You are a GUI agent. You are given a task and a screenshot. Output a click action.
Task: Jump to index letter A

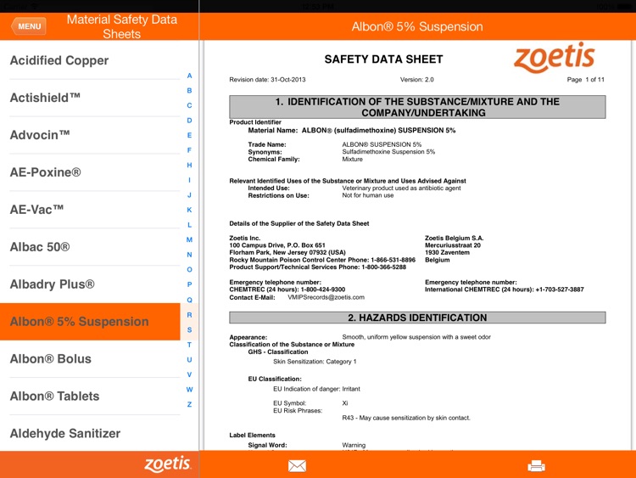189,76
